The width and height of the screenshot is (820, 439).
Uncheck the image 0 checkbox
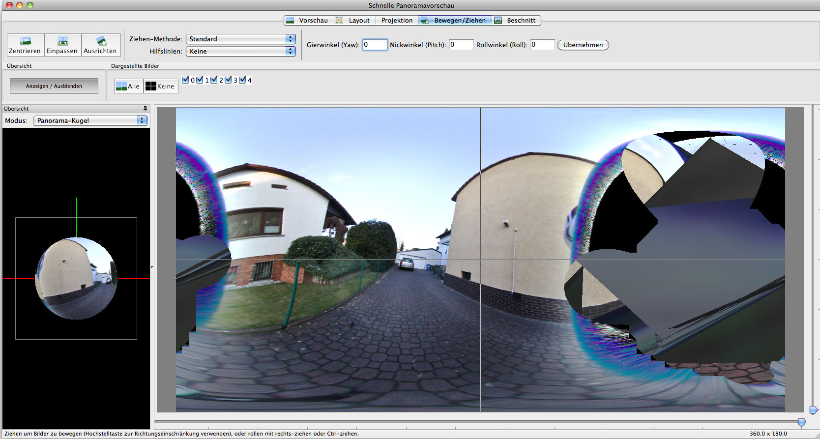pyautogui.click(x=185, y=80)
